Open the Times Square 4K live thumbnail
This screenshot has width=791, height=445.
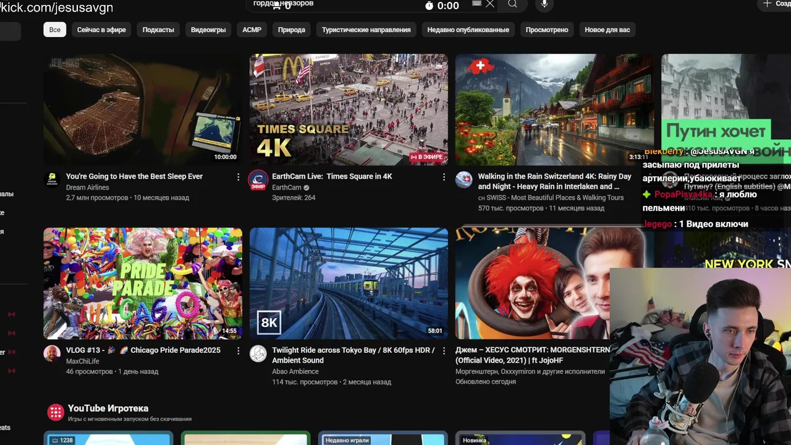[349, 109]
